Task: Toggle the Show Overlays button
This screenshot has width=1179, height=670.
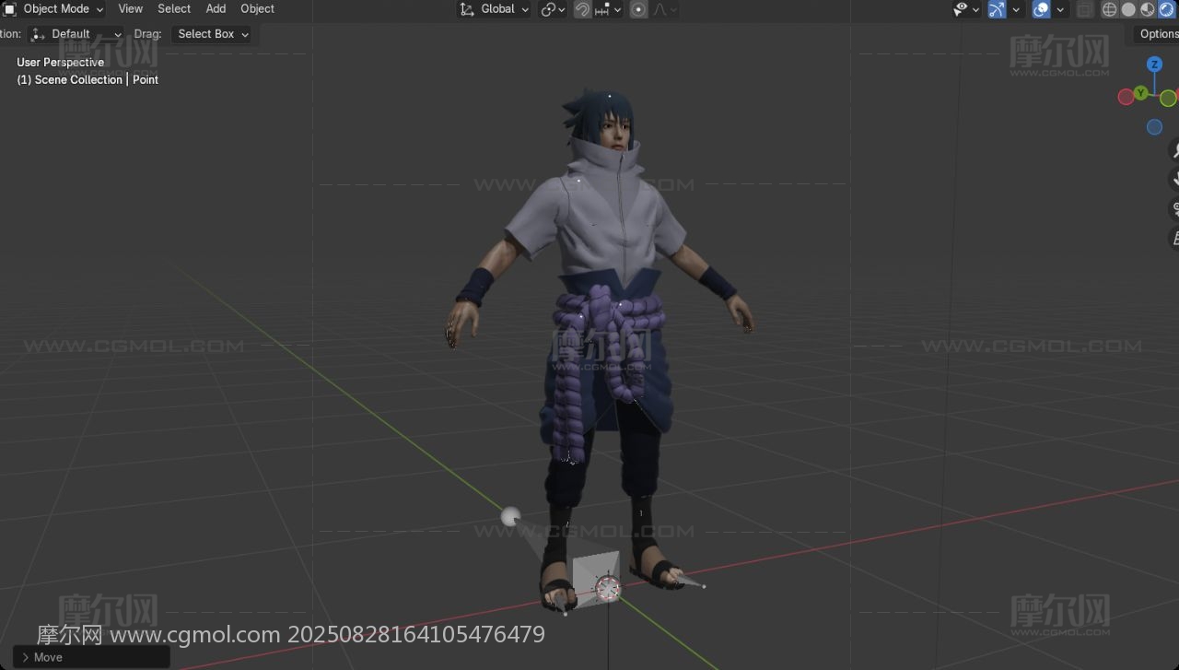Action: coord(1041,9)
